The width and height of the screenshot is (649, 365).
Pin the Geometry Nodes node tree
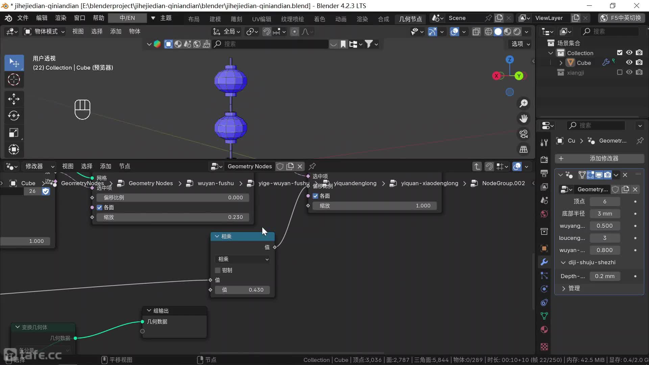(x=312, y=166)
